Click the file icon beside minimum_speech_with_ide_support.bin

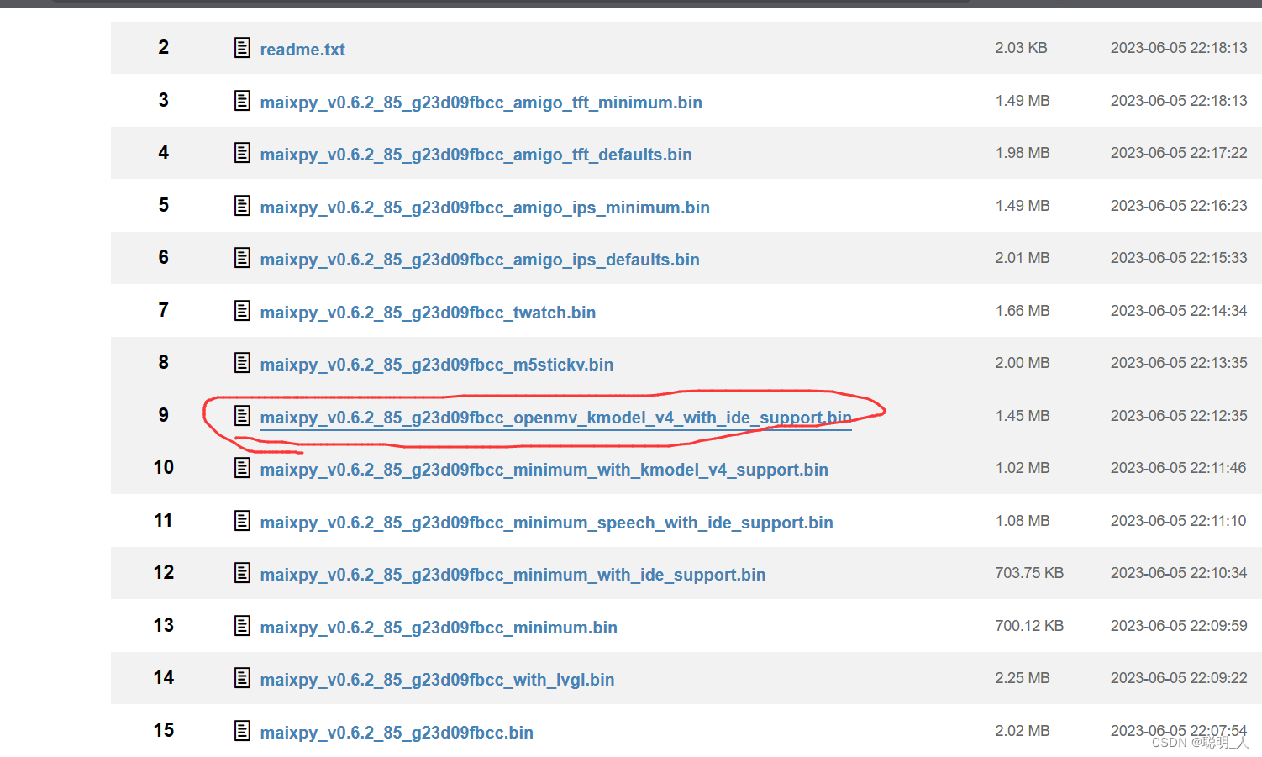242,521
